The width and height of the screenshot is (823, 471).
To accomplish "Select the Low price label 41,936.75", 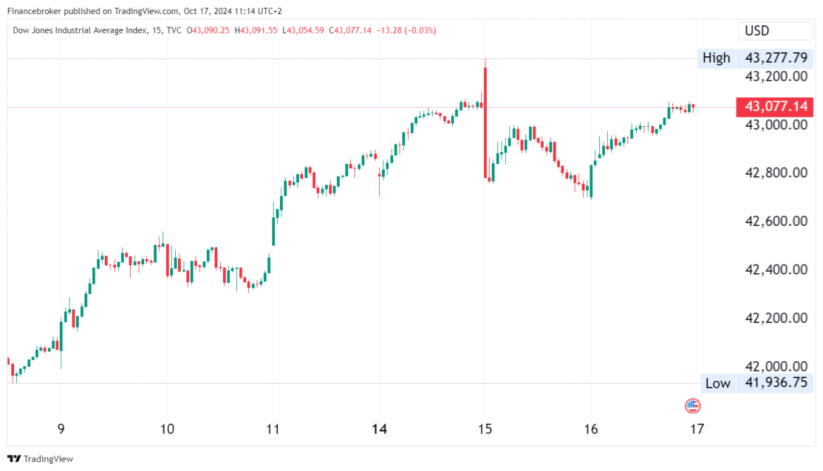I will click(x=775, y=384).
